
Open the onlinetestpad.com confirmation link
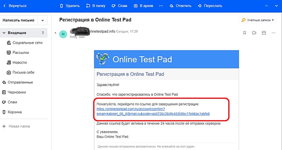coord(153,111)
